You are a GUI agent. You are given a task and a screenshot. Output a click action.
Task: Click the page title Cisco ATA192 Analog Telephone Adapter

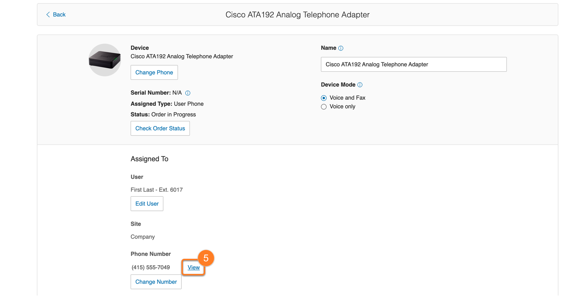point(297,15)
